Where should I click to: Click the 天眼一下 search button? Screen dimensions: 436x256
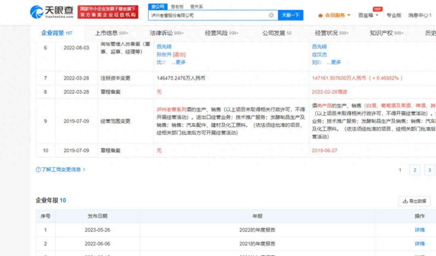[x=290, y=15]
